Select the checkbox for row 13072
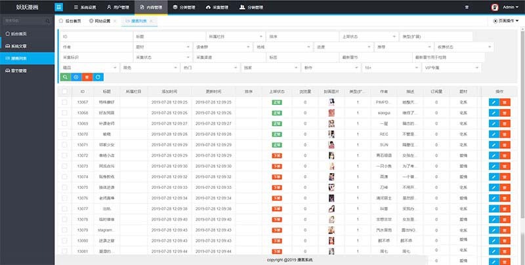 click(x=64, y=155)
